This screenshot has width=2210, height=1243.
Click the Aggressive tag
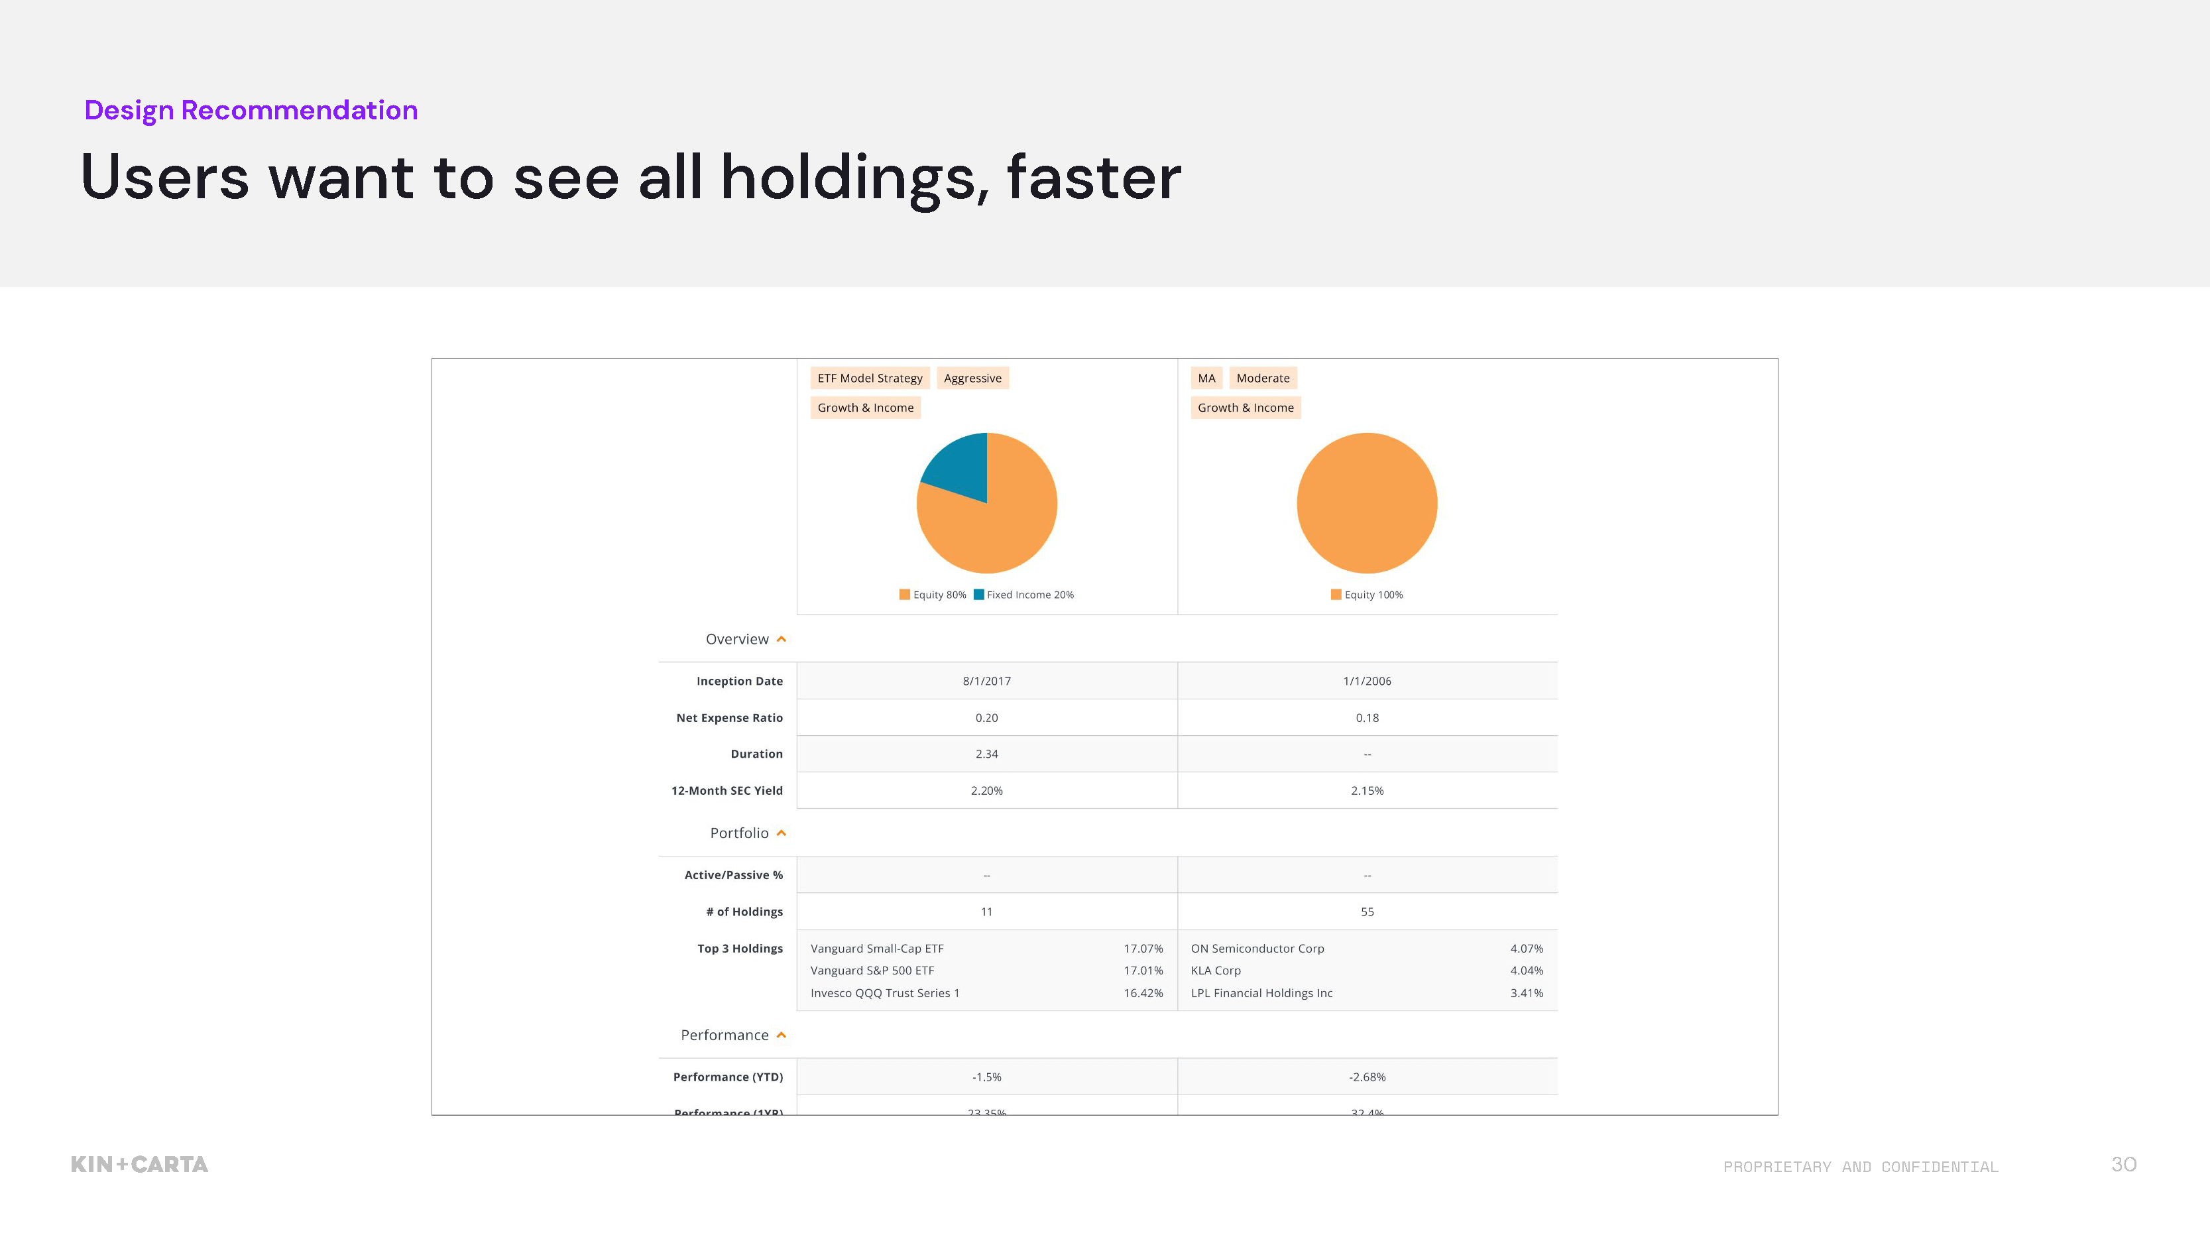(972, 379)
